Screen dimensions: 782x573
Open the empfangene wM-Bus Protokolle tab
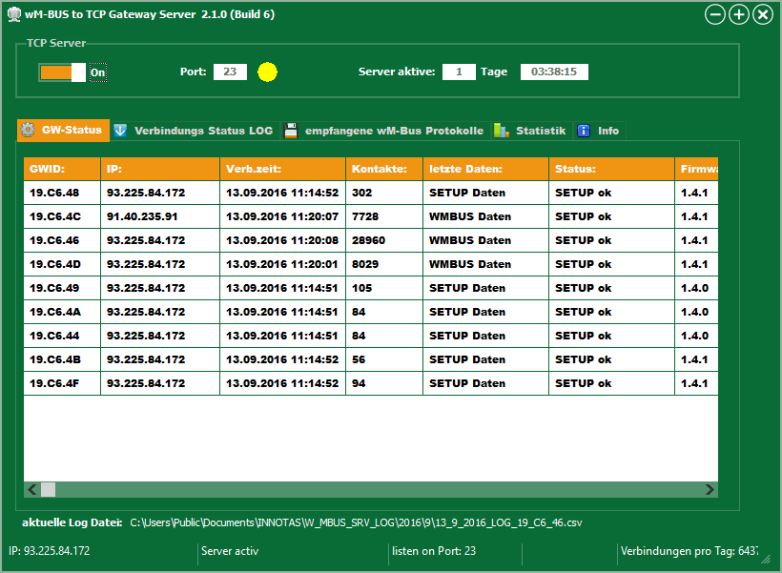pyautogui.click(x=393, y=131)
